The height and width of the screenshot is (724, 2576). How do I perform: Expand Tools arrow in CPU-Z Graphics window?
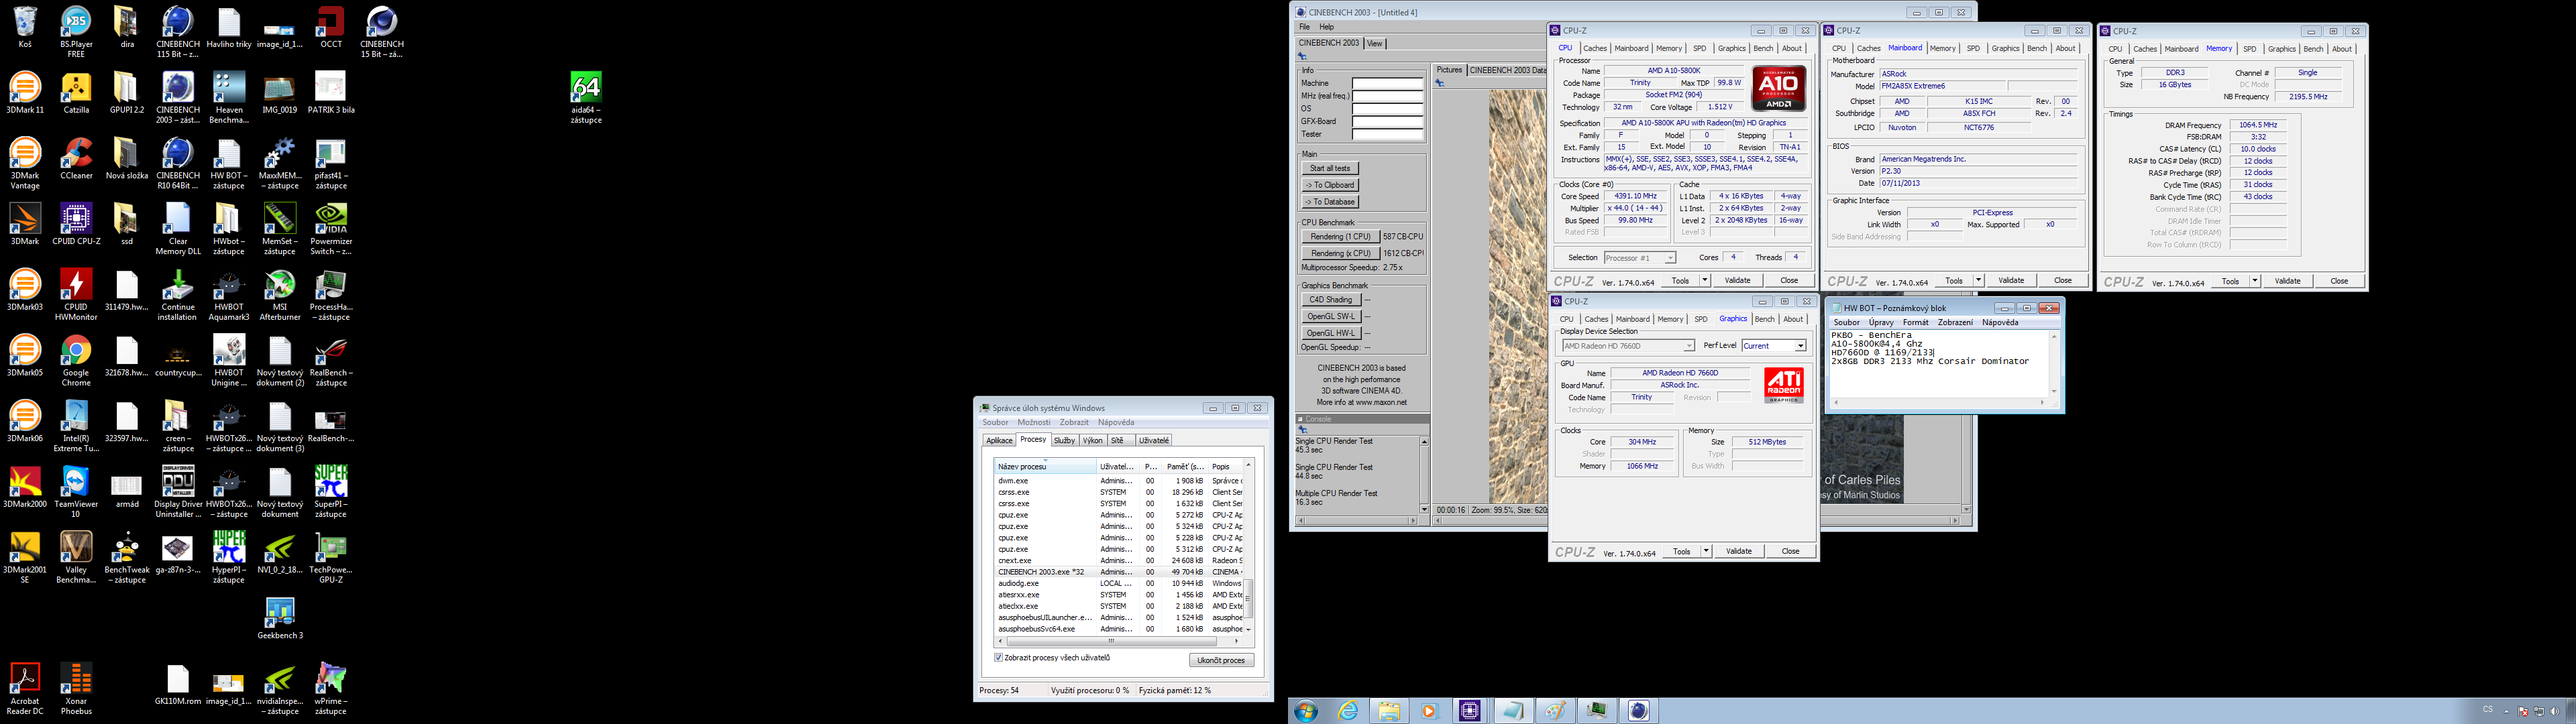point(1706,552)
